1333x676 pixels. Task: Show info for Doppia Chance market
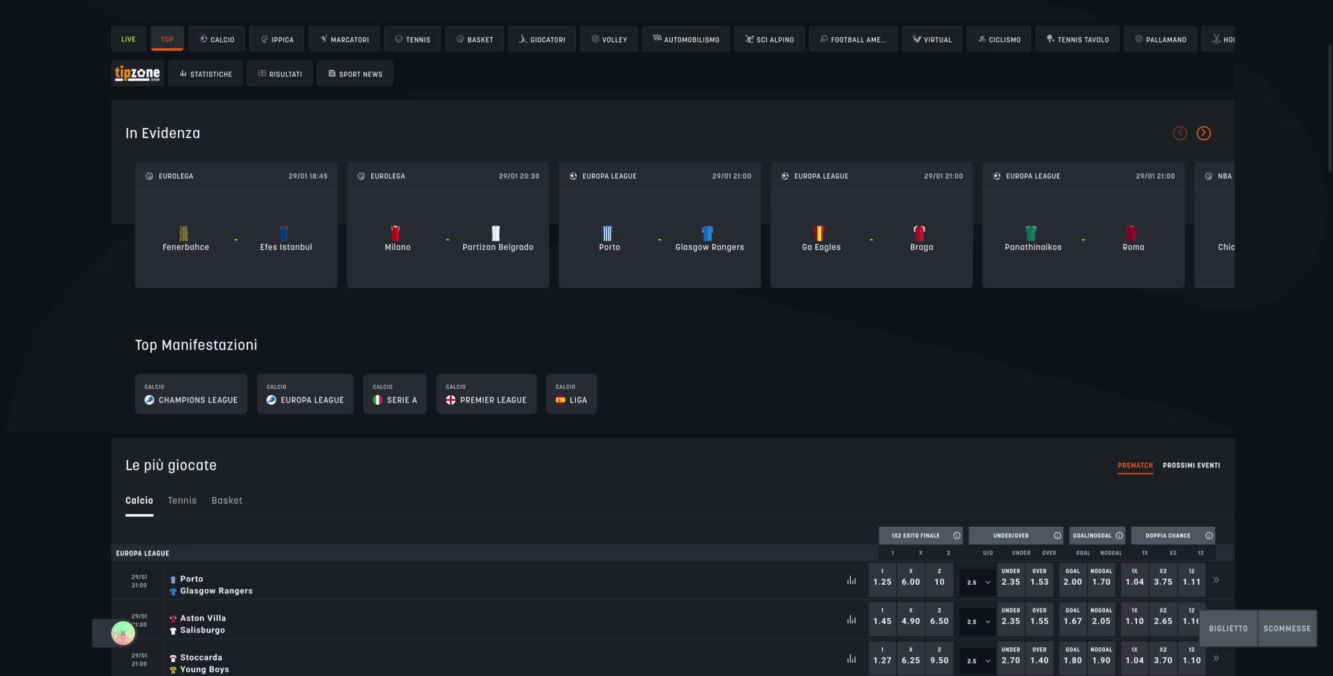1209,535
